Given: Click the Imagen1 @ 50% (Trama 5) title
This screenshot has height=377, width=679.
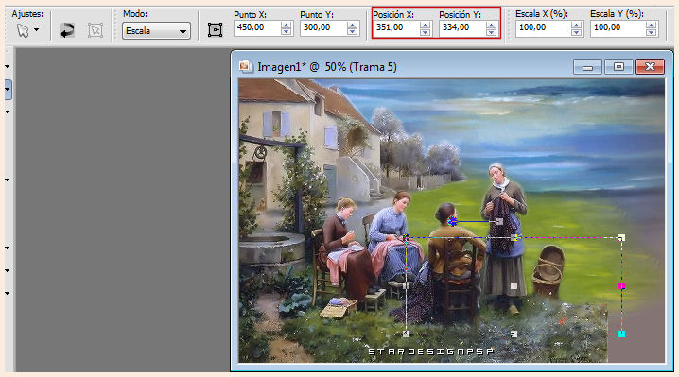Looking at the screenshot, I should coord(327,67).
